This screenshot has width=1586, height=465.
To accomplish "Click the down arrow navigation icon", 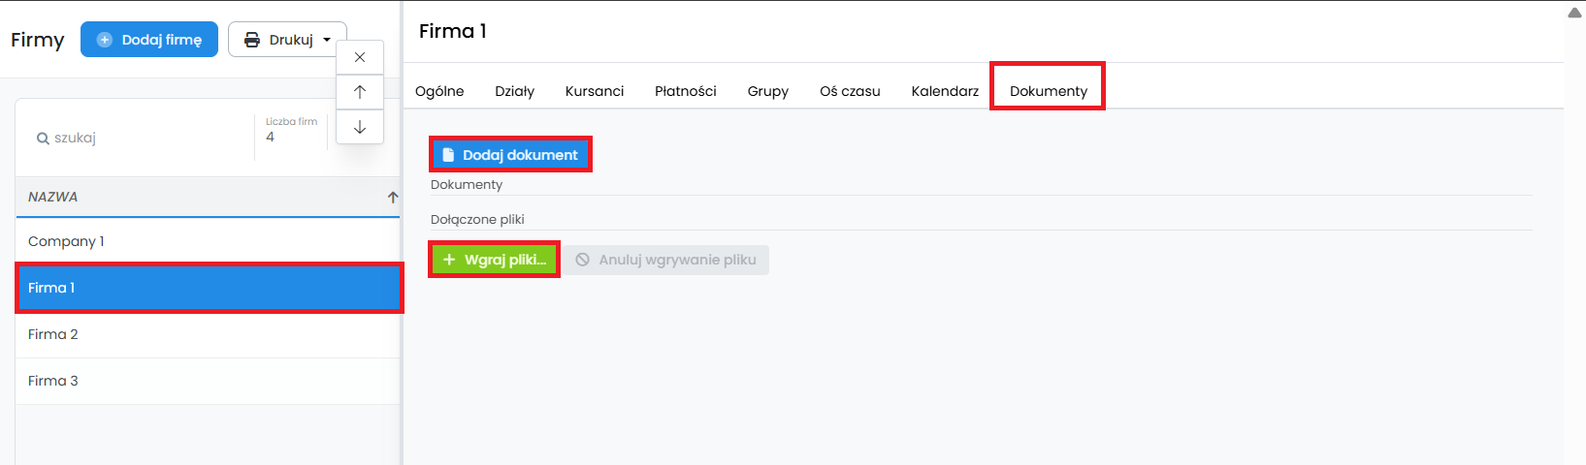I will tap(360, 127).
